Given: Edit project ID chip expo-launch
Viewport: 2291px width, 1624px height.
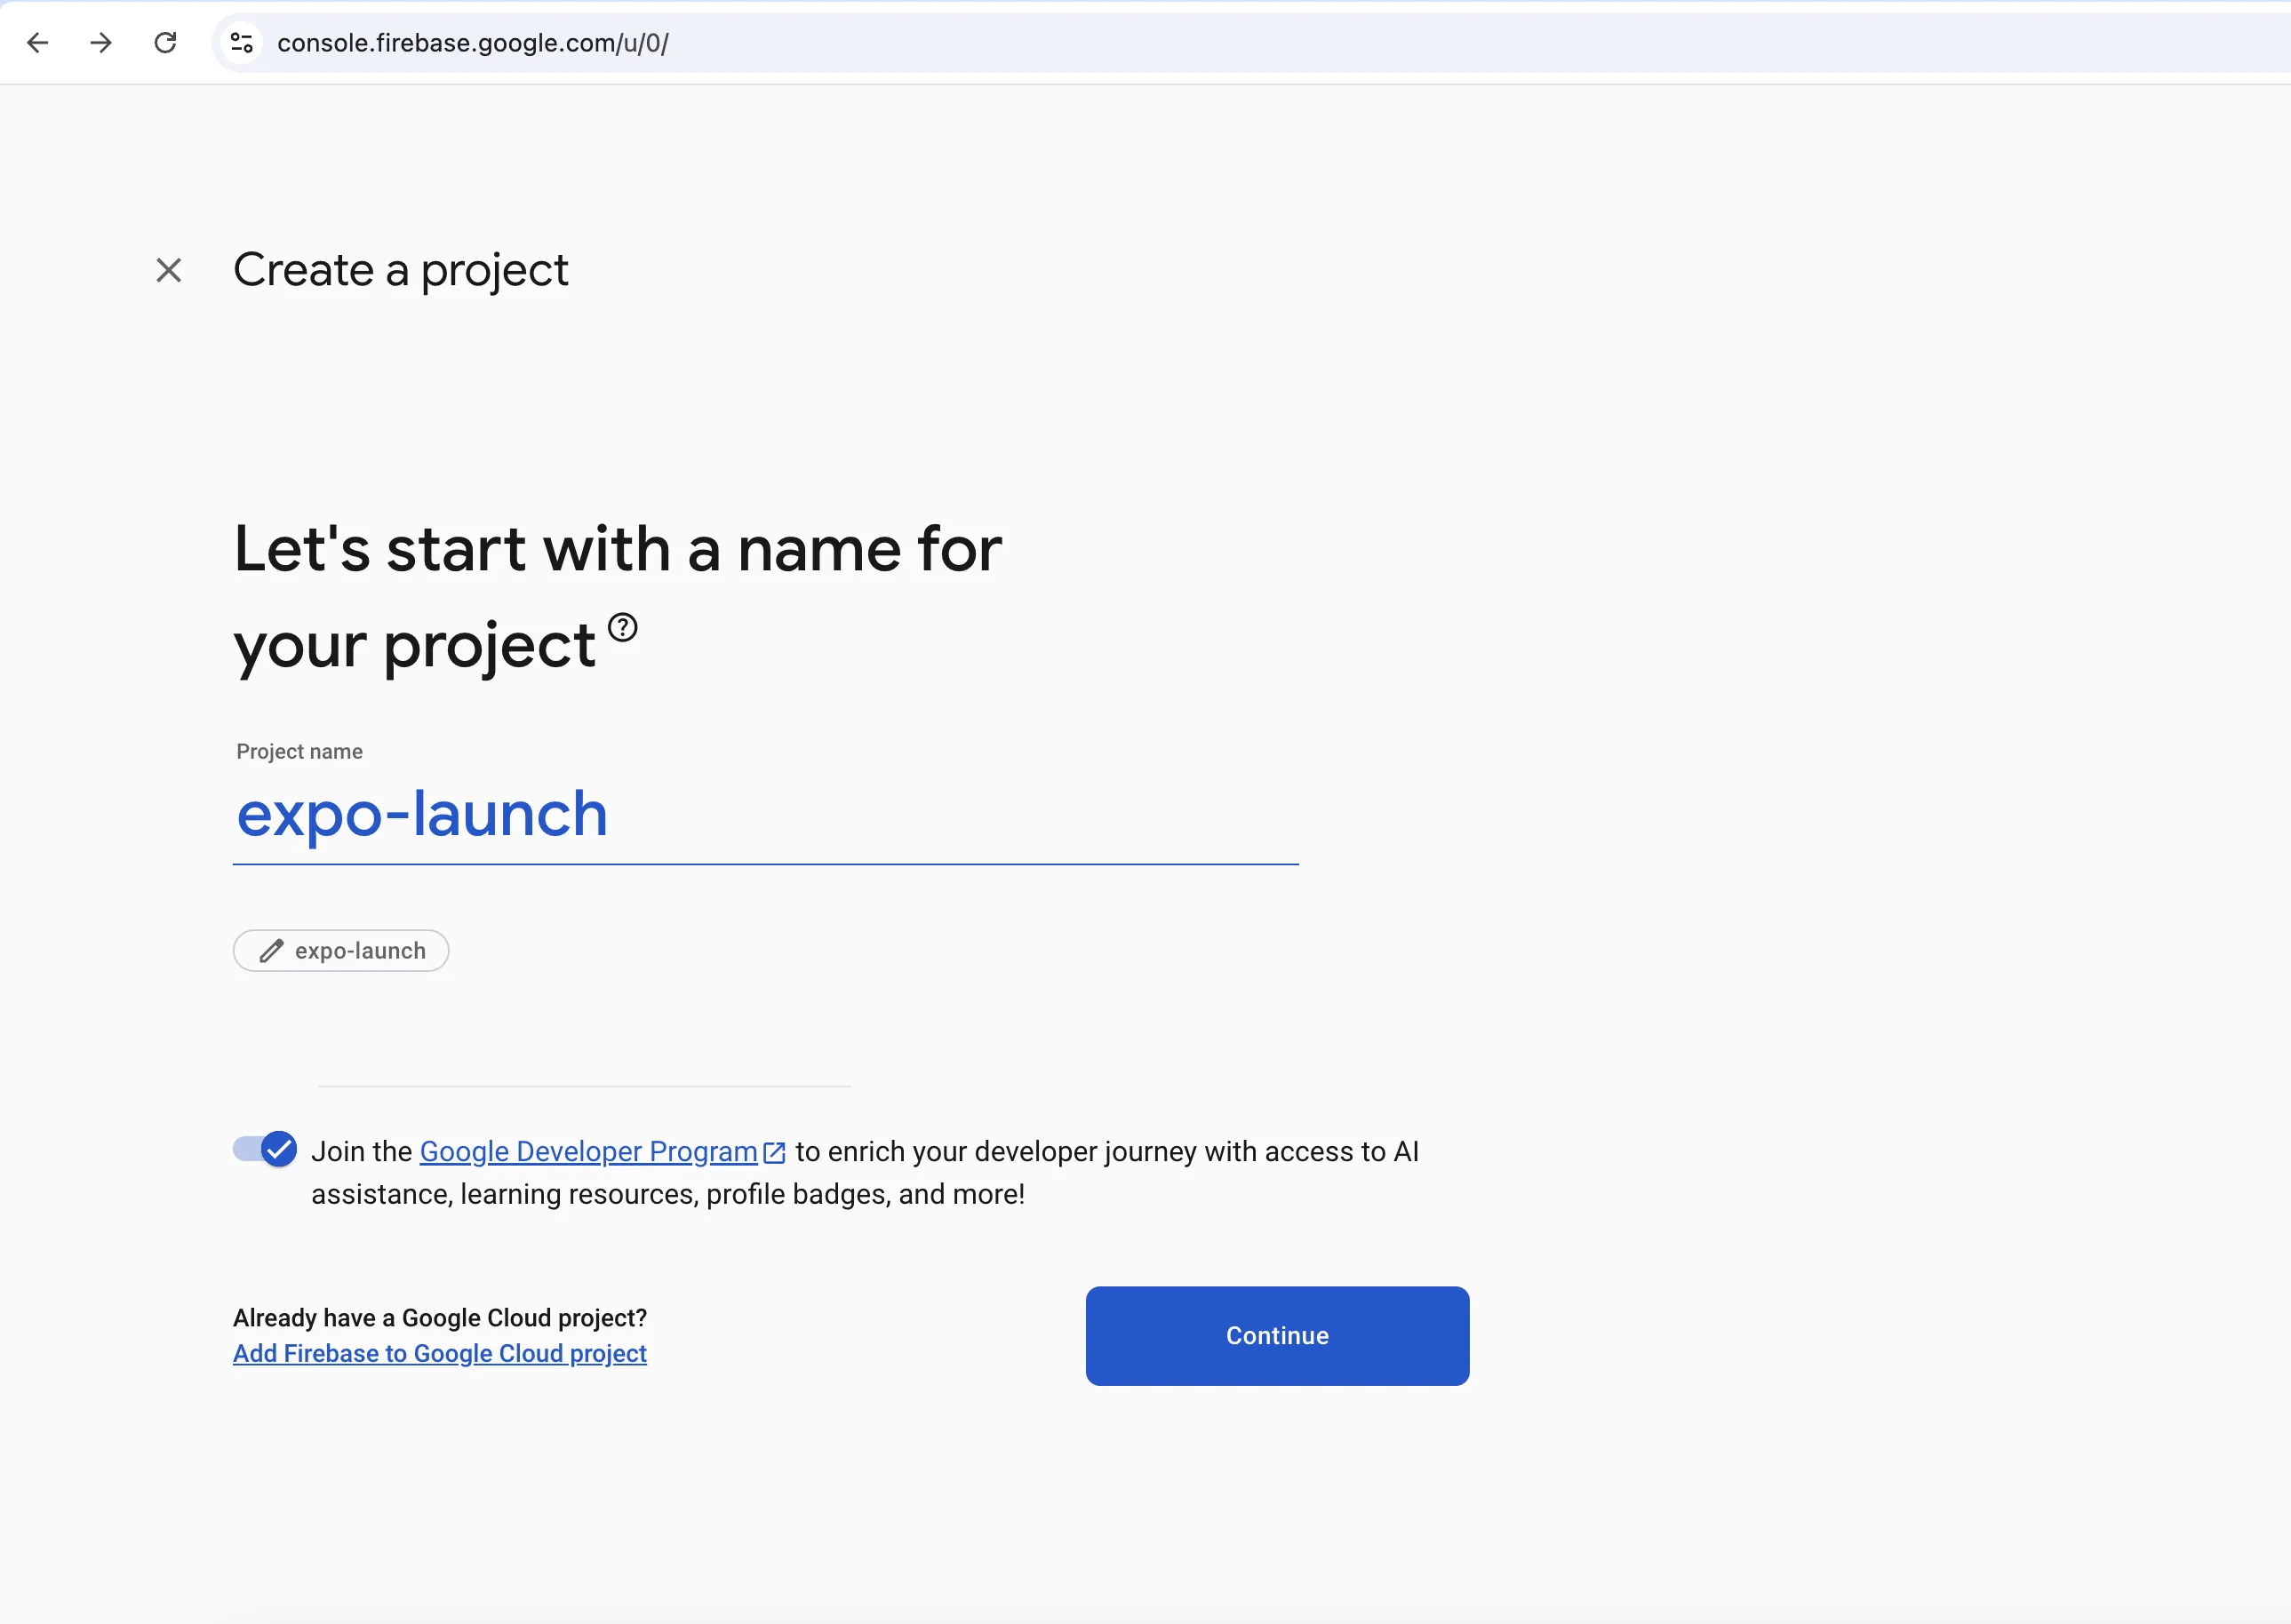Looking at the screenshot, I should pos(341,951).
